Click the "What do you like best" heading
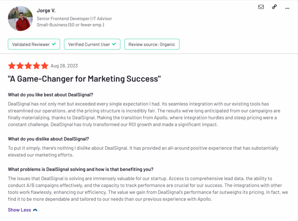Image resolution: width=298 pixels, height=221 pixels. point(50,95)
